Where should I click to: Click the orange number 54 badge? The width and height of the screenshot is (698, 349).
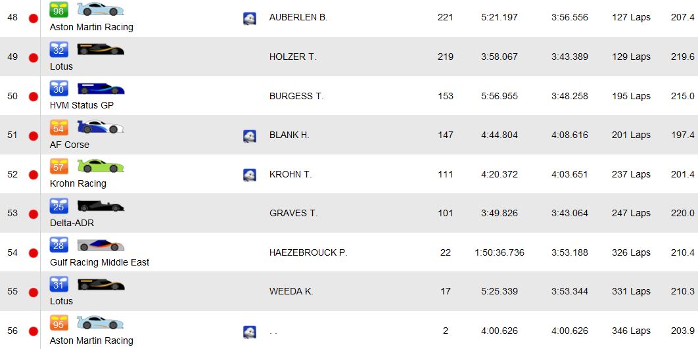point(59,128)
